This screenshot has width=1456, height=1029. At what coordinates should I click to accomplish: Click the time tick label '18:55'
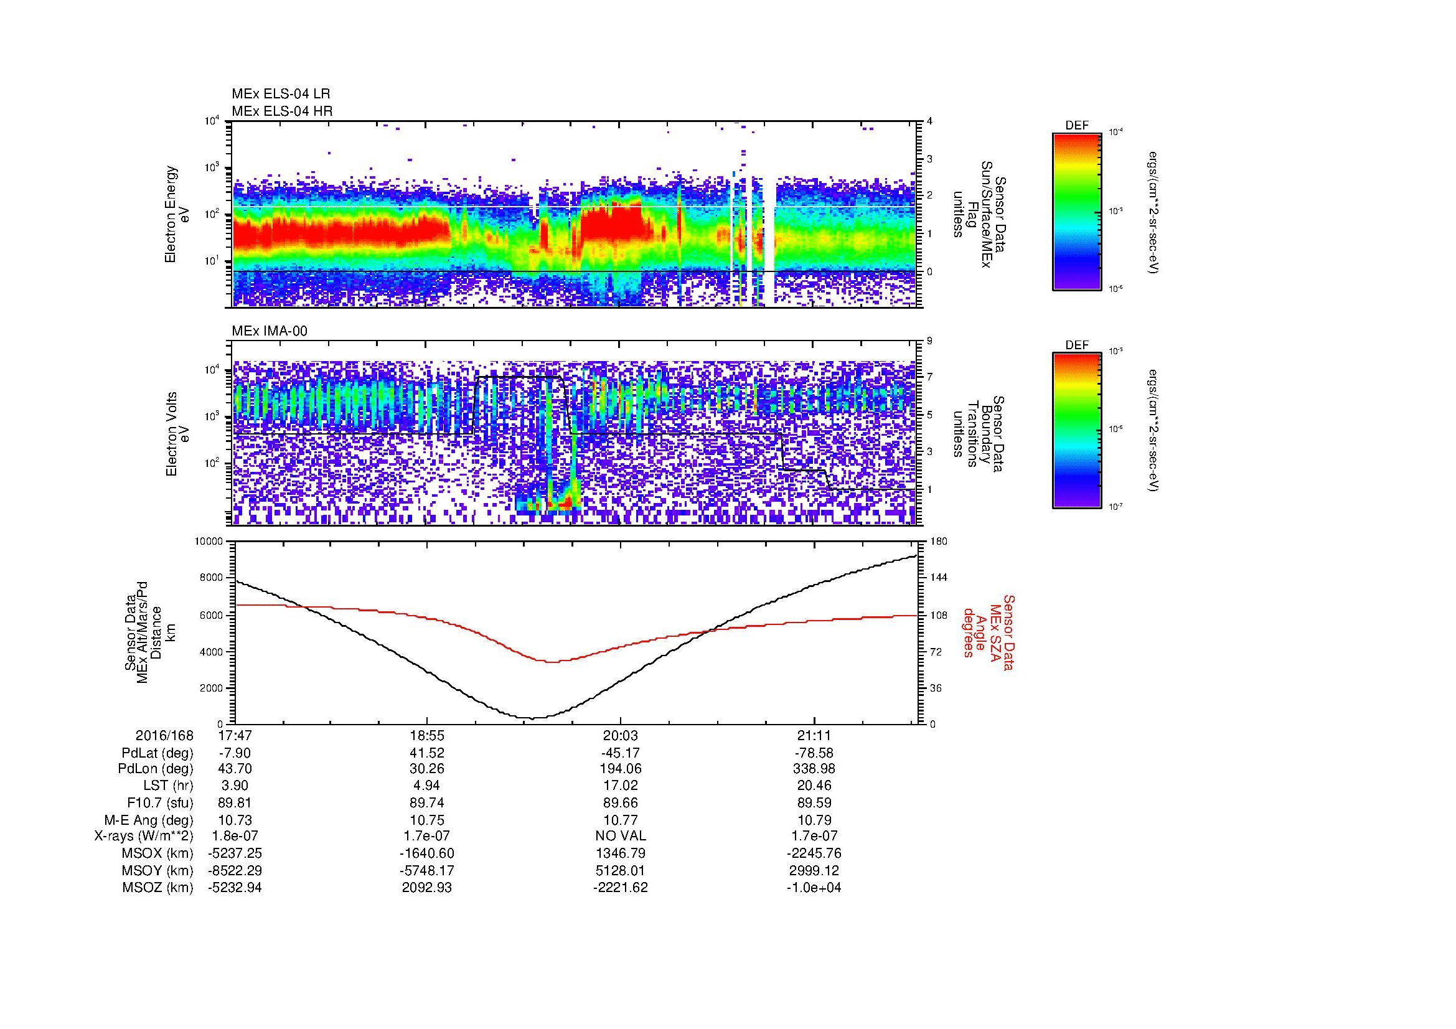point(428,736)
